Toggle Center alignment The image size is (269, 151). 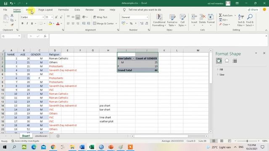click(x=73, y=23)
